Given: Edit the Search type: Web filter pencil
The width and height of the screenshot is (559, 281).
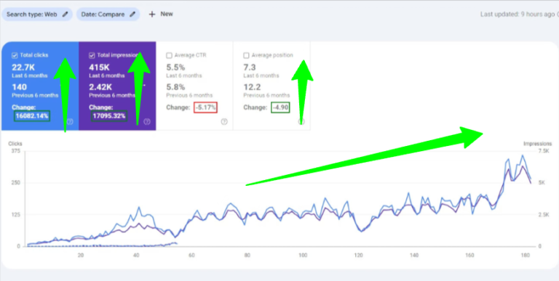Looking at the screenshot, I should (65, 15).
